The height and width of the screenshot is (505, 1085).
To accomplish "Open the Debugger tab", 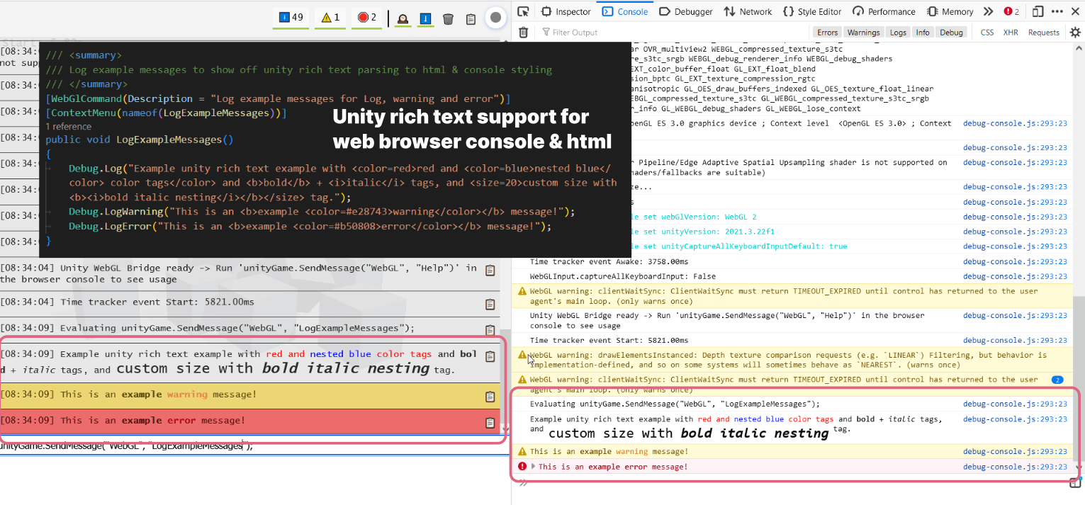I will 686,11.
